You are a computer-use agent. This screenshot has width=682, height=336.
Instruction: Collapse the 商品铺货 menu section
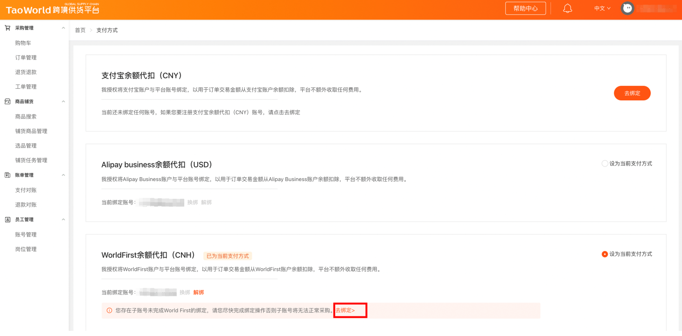point(63,101)
